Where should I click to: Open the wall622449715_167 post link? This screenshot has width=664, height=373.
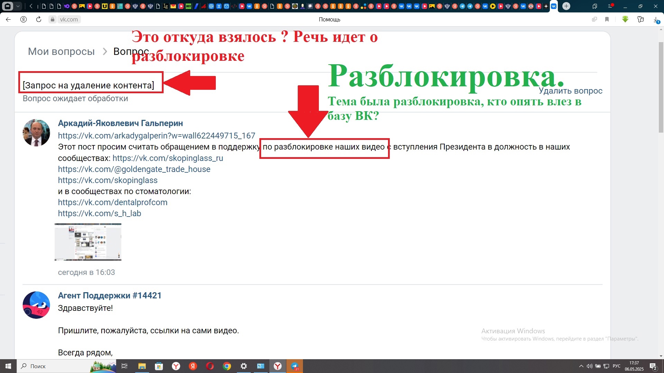coord(156,136)
